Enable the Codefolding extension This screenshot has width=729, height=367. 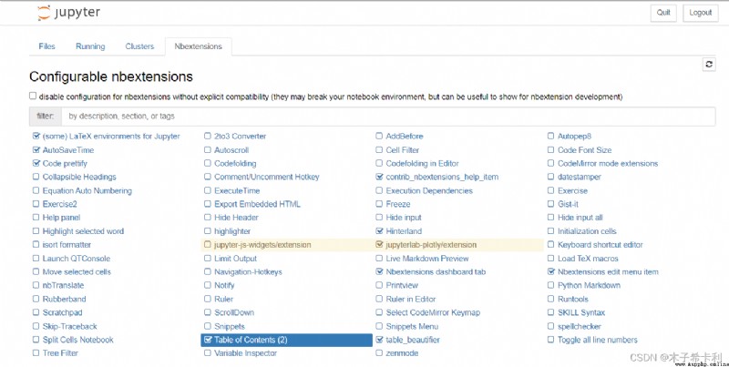(x=208, y=163)
